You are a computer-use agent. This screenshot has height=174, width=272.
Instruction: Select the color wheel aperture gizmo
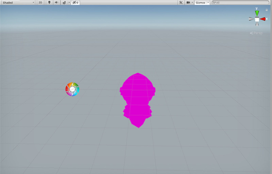(72, 89)
